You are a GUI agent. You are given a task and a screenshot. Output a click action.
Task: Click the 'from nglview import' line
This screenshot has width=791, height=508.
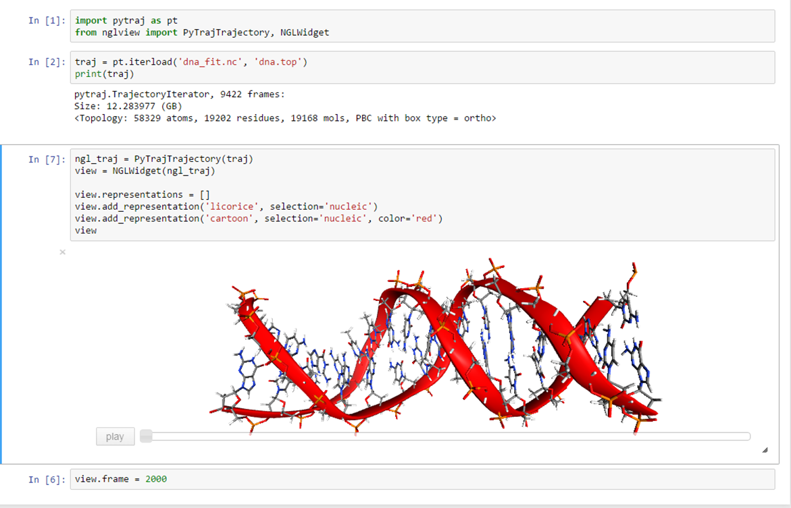(202, 33)
